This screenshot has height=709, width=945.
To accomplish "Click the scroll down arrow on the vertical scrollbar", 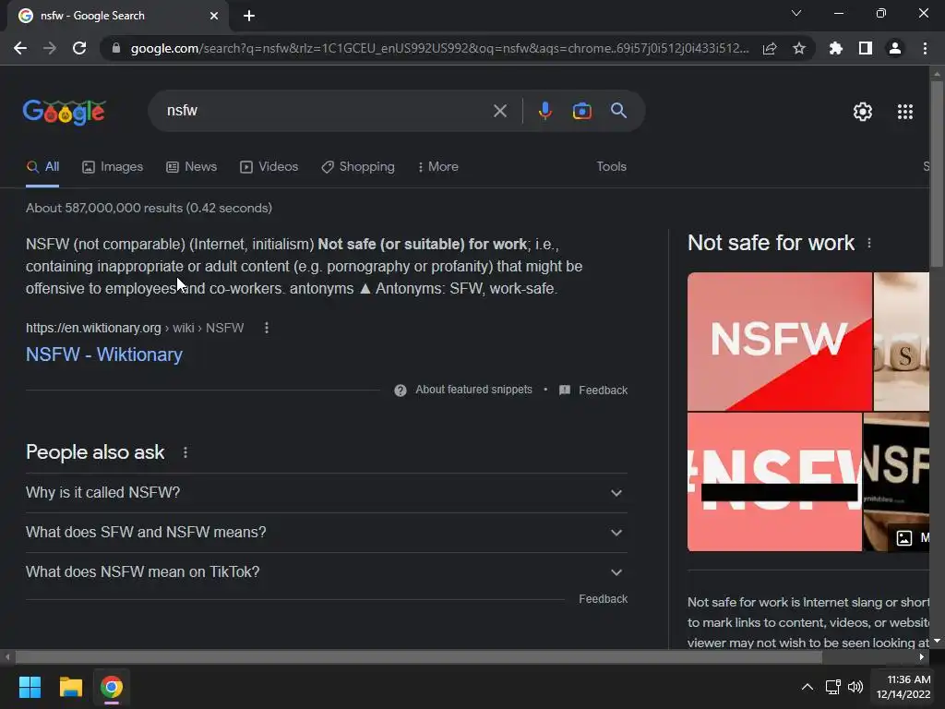I will point(937,642).
